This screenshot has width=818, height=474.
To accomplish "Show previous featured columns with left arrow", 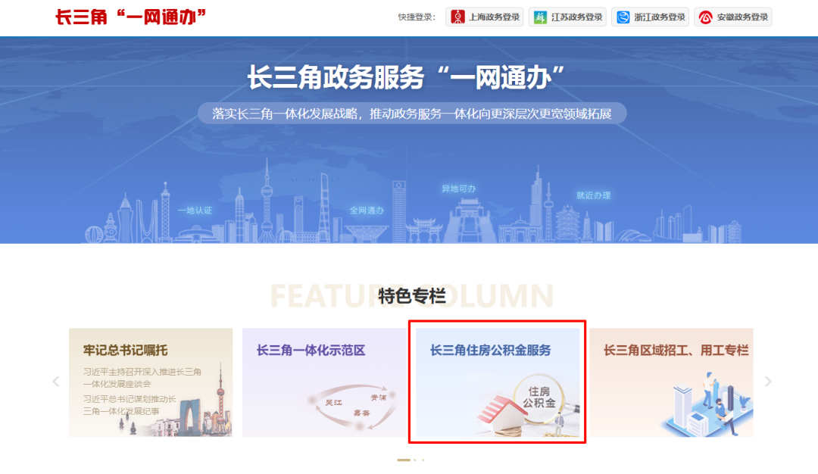I will point(56,382).
